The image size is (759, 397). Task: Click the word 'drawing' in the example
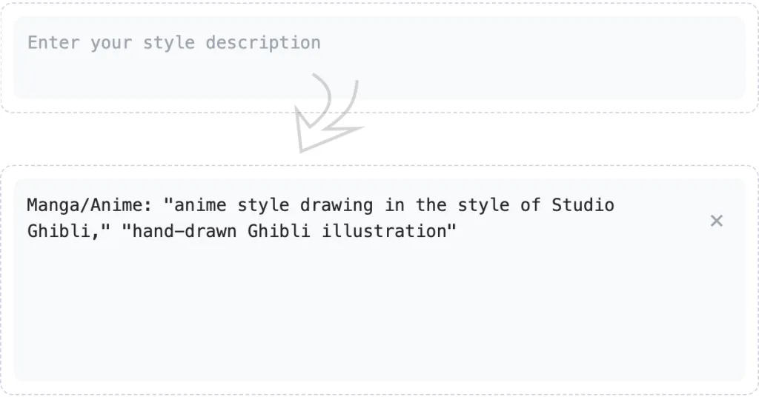click(337, 205)
